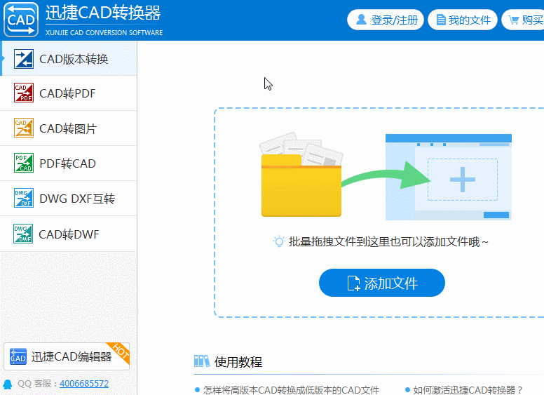Click the HOT ribbon badge
Image resolution: width=544 pixels, height=395 pixels.
pos(120,352)
